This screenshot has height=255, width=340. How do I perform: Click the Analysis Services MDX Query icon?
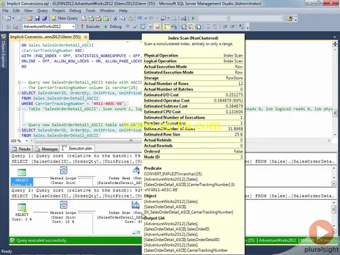pos(91,19)
